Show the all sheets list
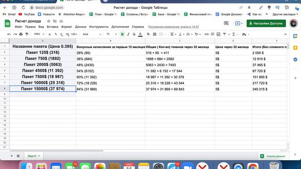 click(x=18, y=156)
